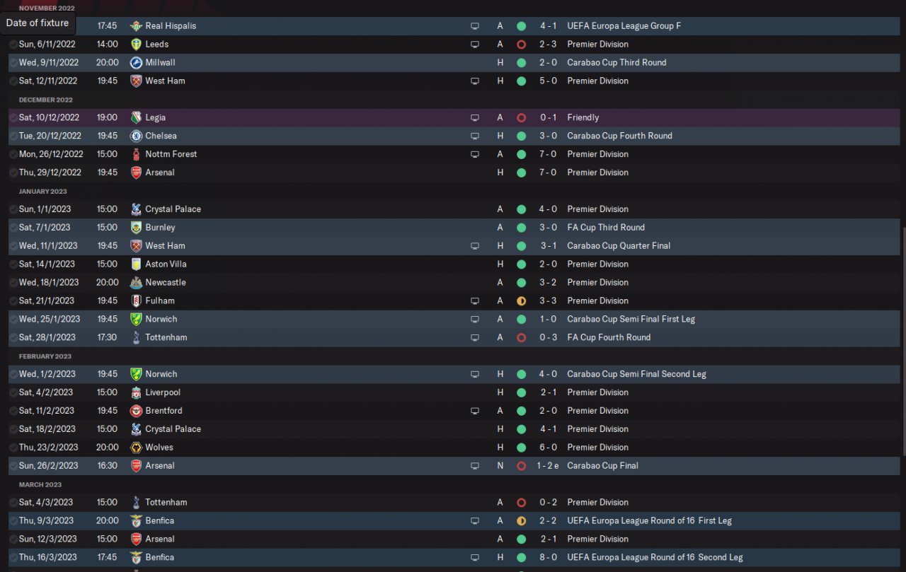The height and width of the screenshot is (572, 906).
Task: Select the Millwall team badge
Action: click(136, 63)
